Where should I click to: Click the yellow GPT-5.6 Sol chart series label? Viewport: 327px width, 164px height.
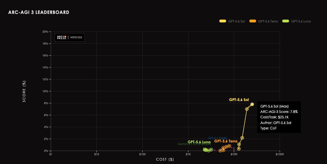click(239, 100)
